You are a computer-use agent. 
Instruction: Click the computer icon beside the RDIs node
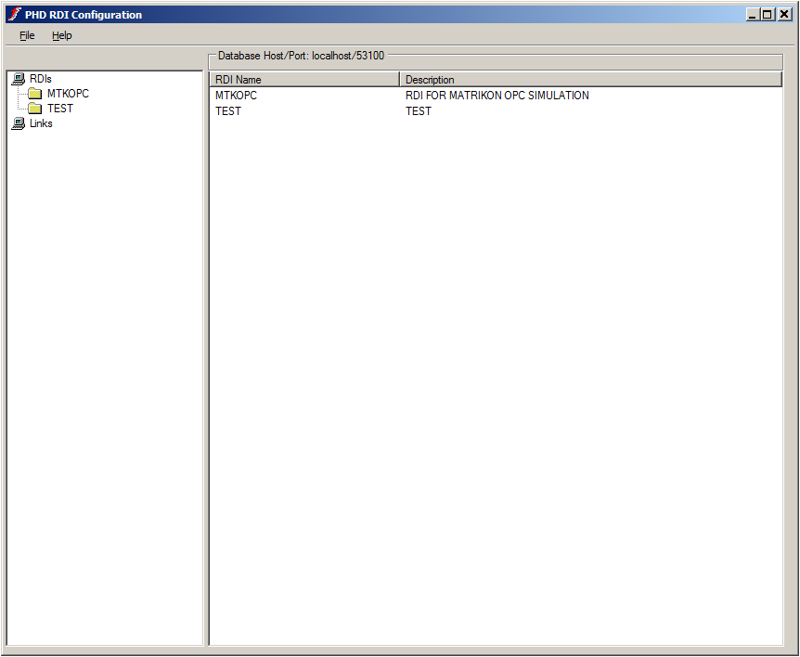(x=19, y=78)
